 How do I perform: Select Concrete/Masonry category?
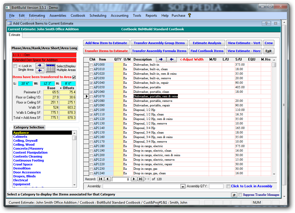pos(28,149)
